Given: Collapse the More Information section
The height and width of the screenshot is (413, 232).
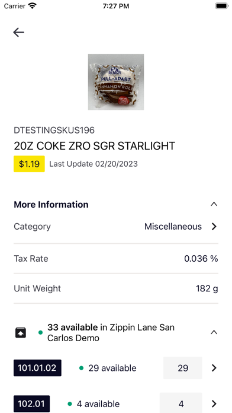Looking at the screenshot, I should (214, 204).
